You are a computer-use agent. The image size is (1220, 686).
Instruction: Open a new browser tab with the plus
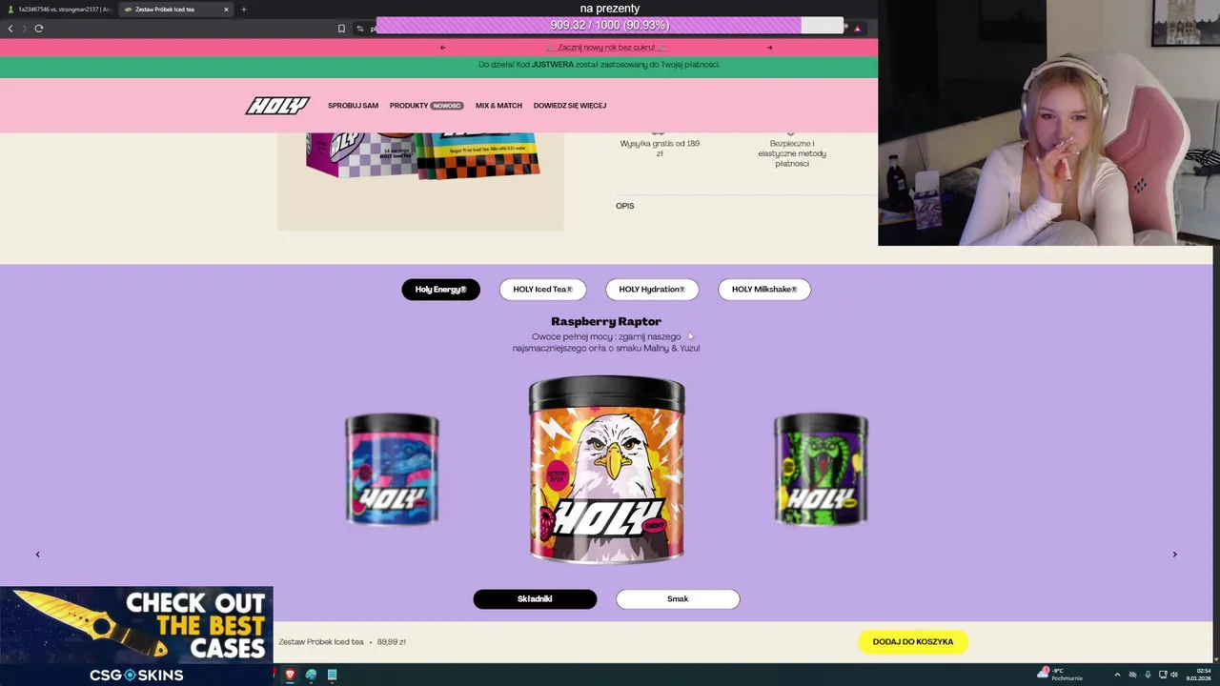point(243,10)
